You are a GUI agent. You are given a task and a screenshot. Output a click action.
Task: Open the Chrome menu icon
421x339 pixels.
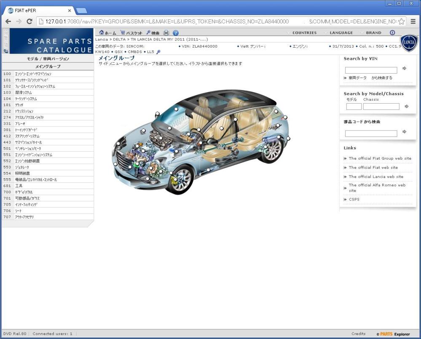(413, 21)
